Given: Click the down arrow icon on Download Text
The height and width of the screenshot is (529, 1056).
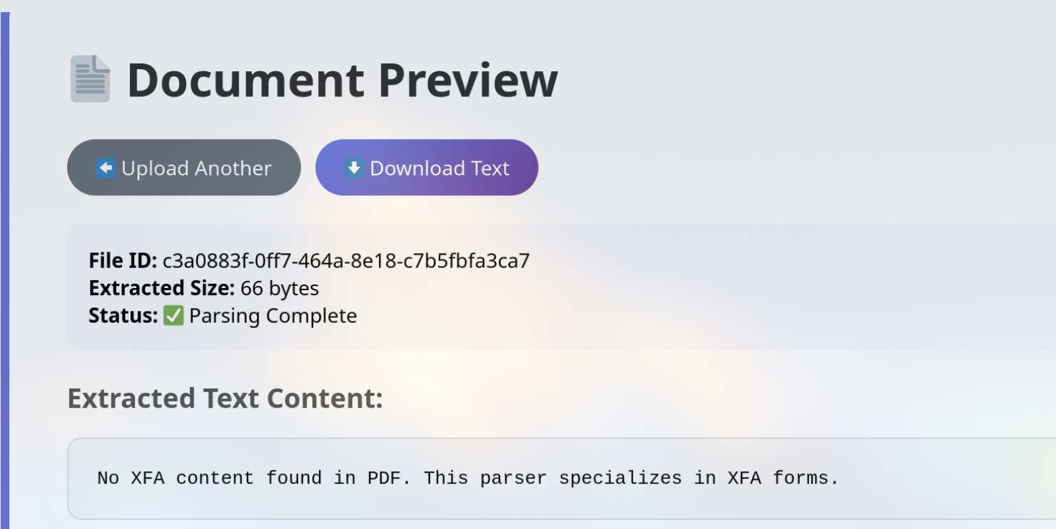Looking at the screenshot, I should [x=354, y=168].
